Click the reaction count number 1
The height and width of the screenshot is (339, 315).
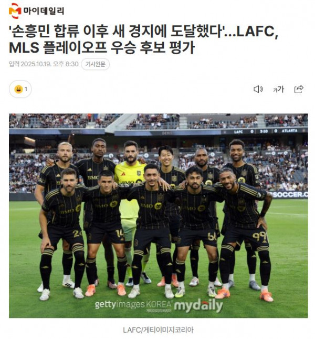point(26,89)
